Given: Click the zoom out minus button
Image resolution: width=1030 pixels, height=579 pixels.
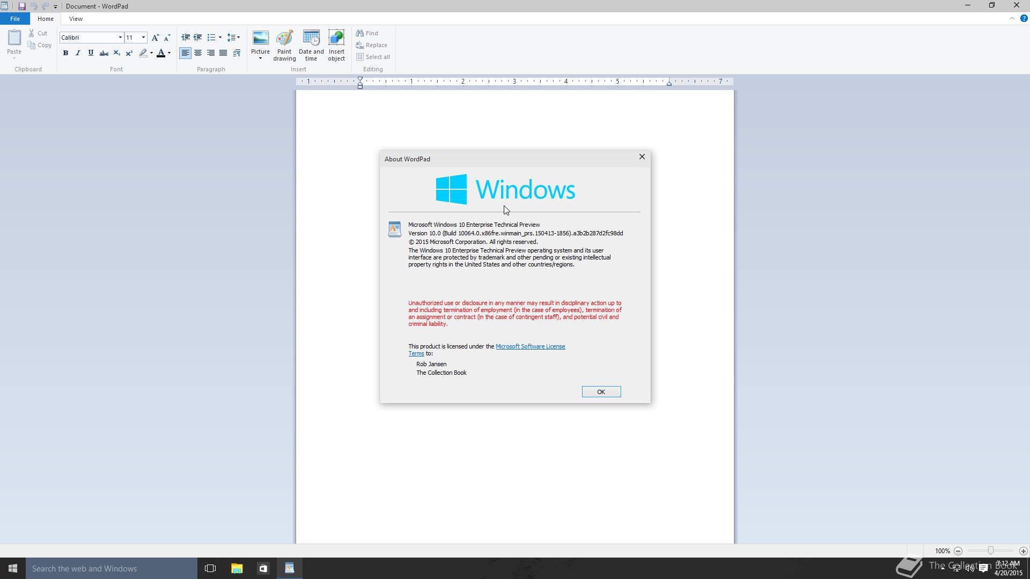Looking at the screenshot, I should click(x=958, y=551).
